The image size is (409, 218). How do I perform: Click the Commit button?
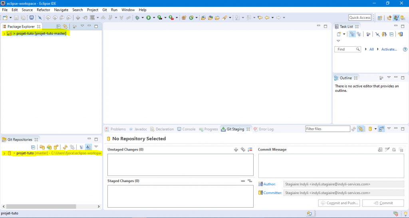click(x=383, y=203)
